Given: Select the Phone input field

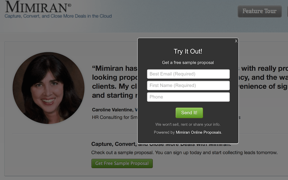Looking at the screenshot, I should click(x=188, y=97).
